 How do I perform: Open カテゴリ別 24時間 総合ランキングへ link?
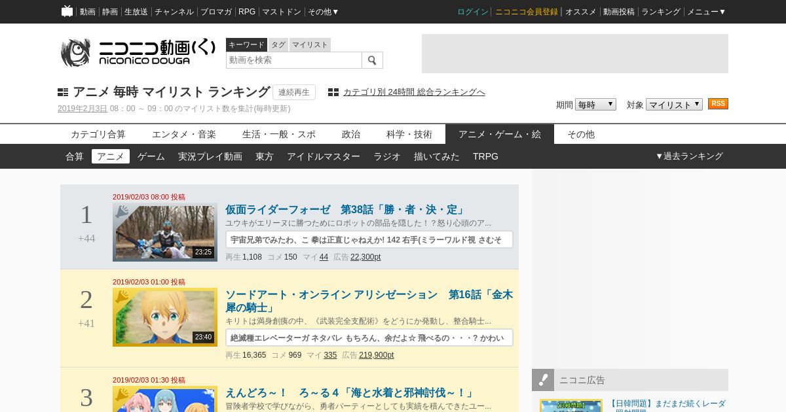point(414,92)
